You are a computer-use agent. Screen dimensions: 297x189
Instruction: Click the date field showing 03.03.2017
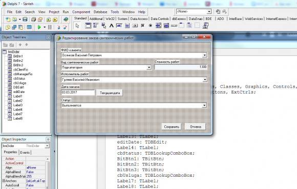78,92
